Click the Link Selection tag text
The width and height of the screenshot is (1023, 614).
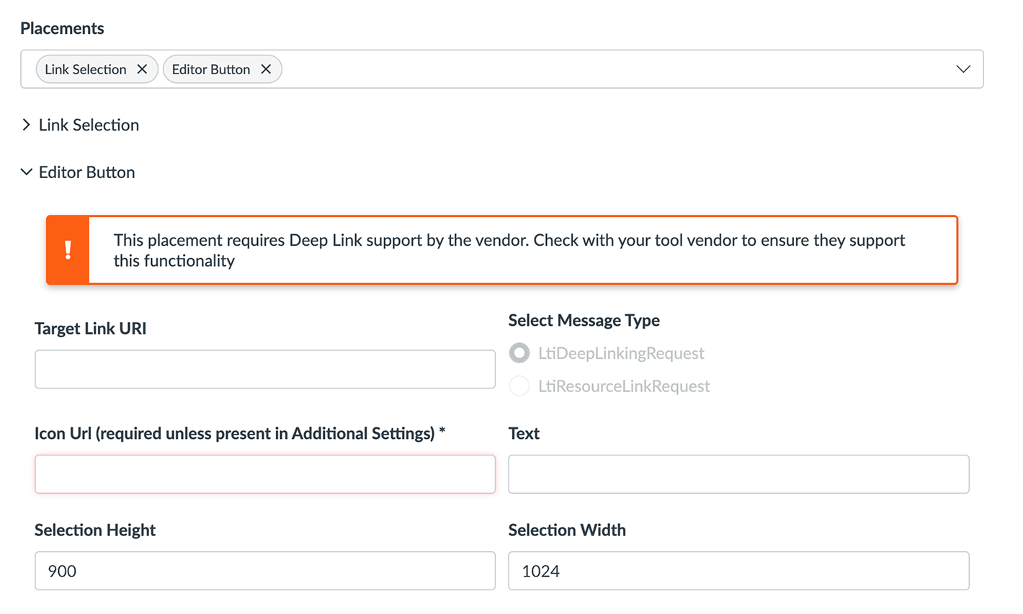pos(86,69)
